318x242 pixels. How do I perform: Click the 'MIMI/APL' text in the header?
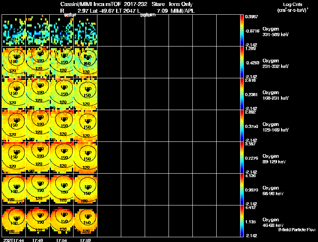[x=183, y=11]
